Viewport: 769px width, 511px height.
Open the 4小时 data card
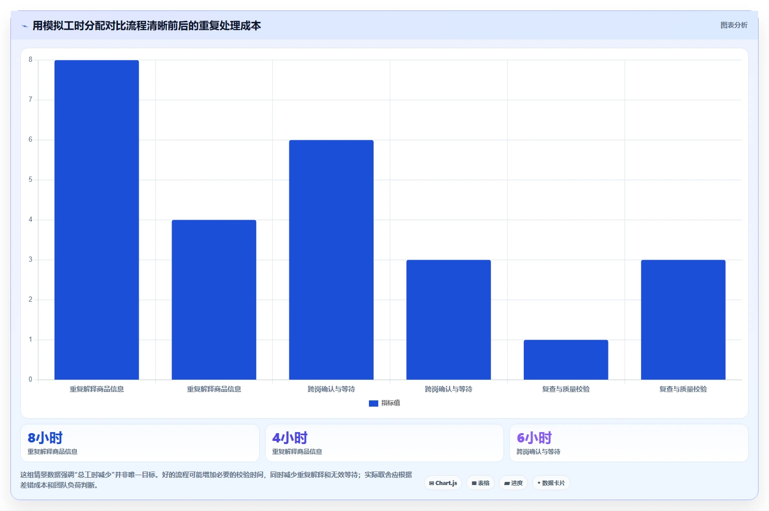point(384,443)
